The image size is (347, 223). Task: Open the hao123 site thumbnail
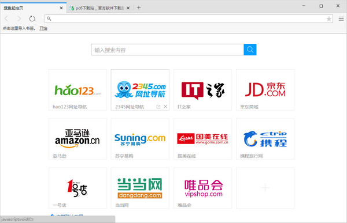(77, 90)
